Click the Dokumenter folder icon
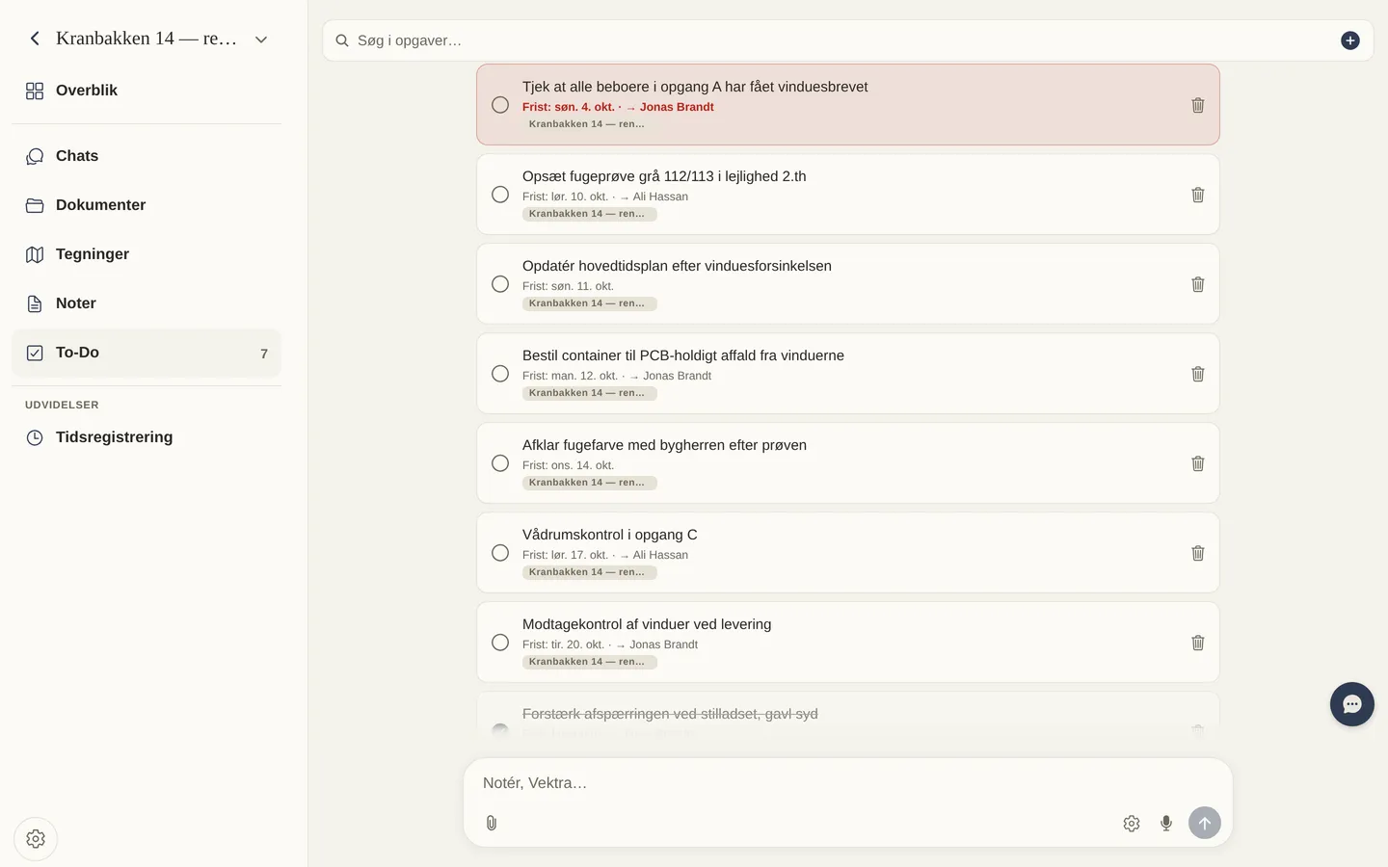Screen dimensions: 1388x867 35,205
